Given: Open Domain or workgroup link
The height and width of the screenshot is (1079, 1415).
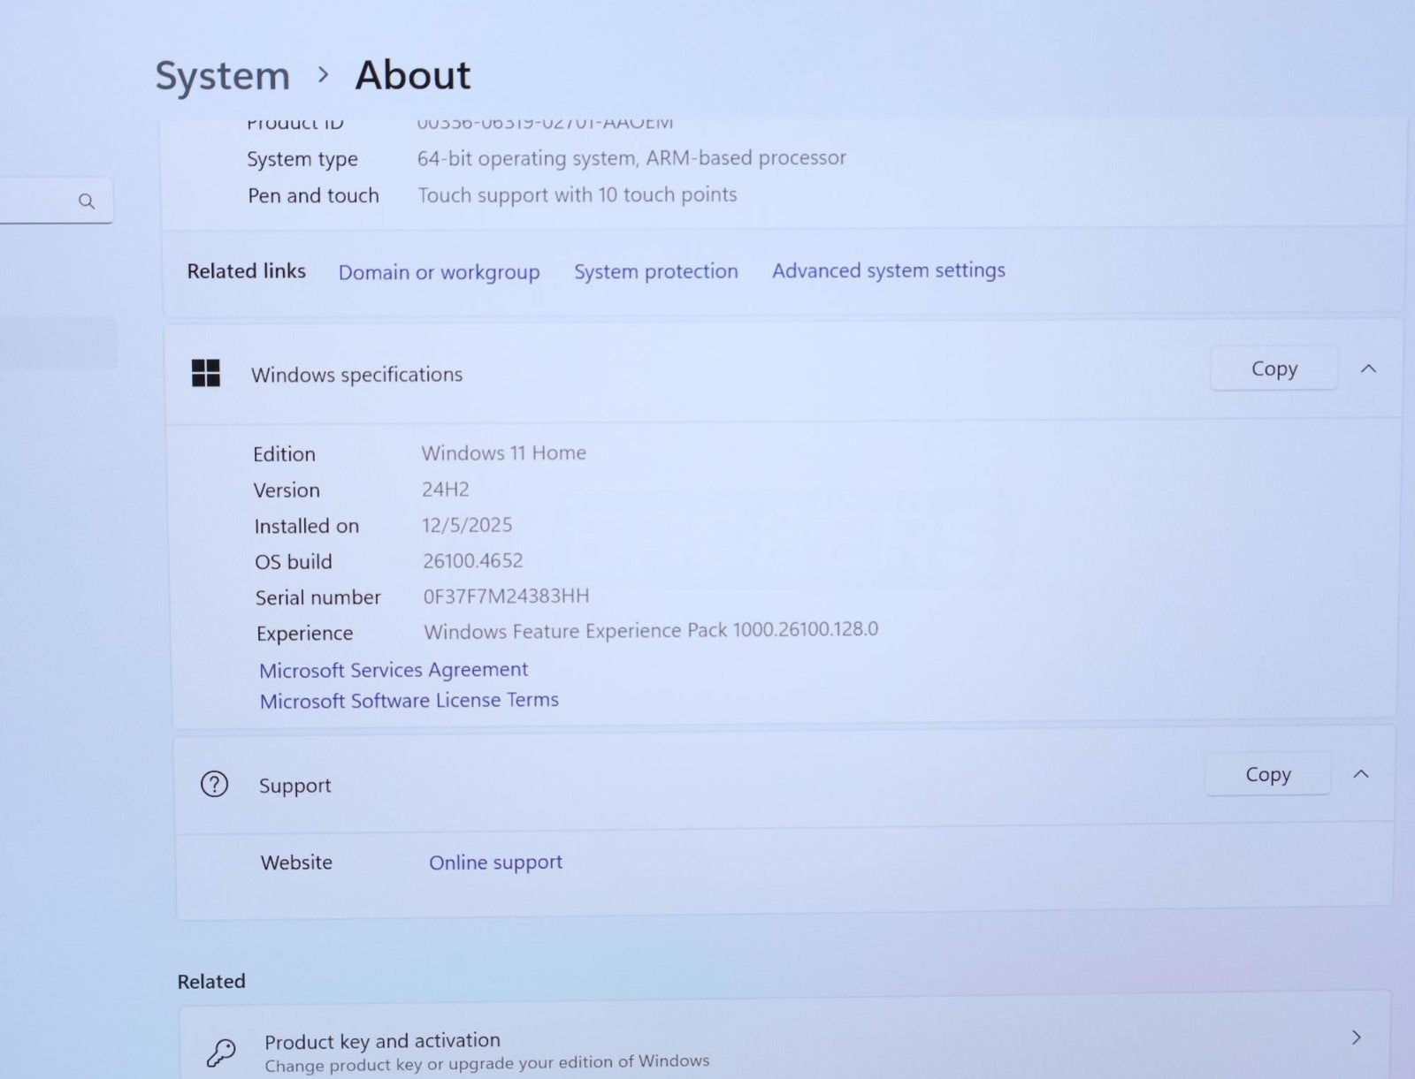Looking at the screenshot, I should click(x=439, y=272).
